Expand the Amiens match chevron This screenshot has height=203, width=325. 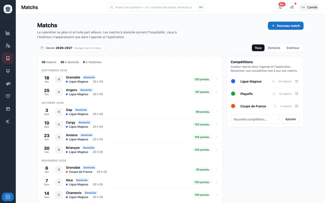tap(217, 137)
